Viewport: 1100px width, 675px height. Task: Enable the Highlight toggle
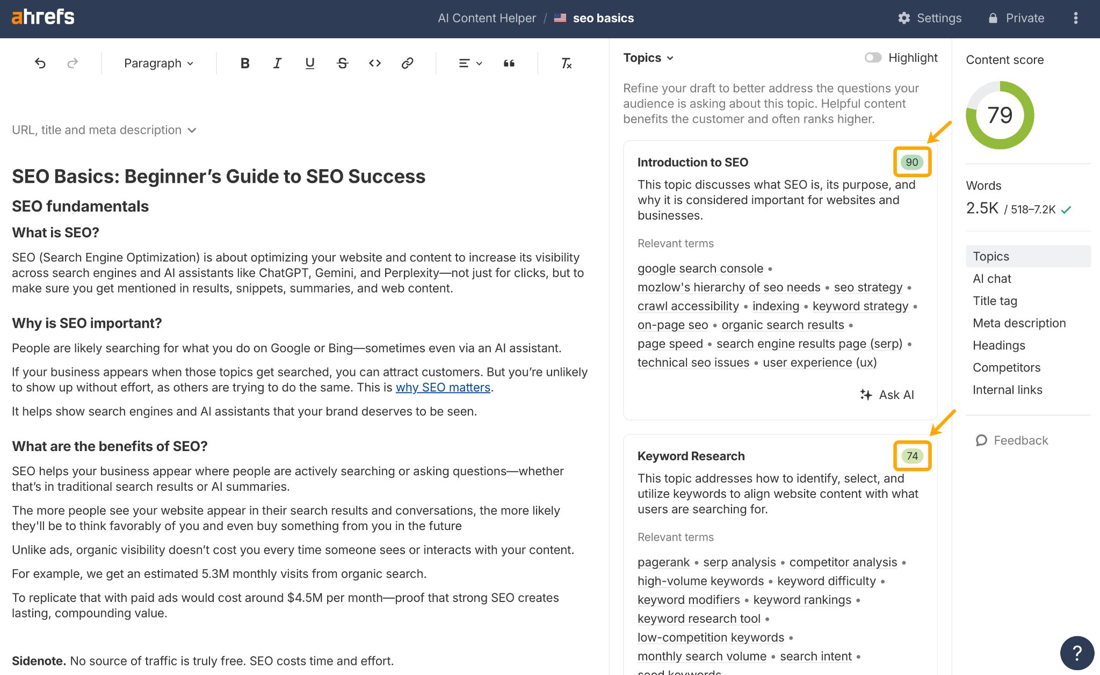[x=873, y=57]
